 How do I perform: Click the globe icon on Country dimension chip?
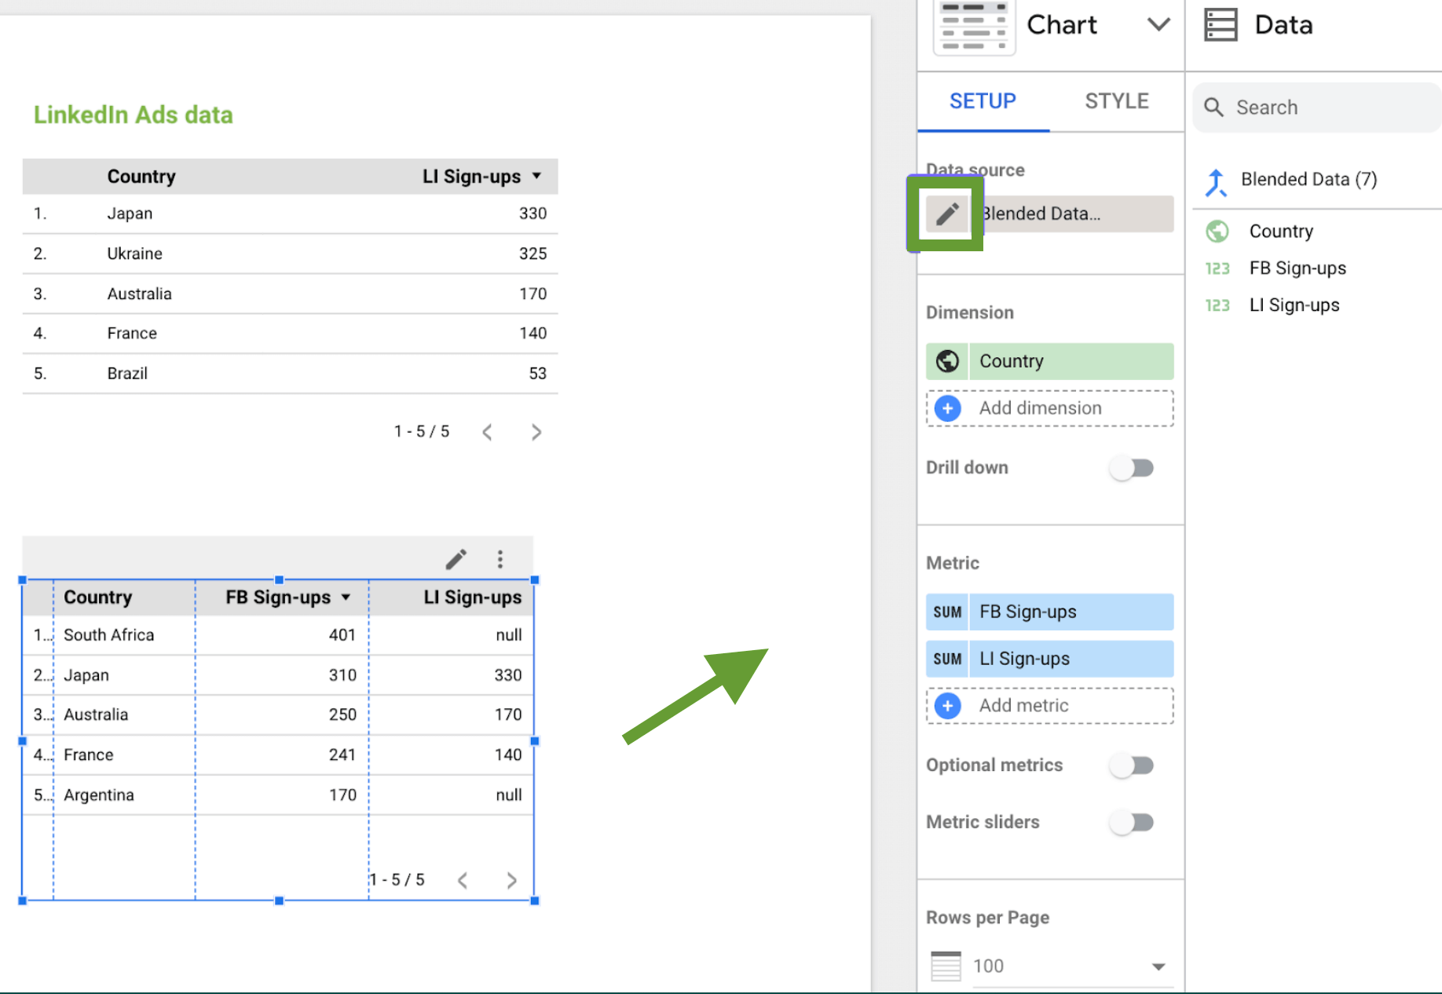click(947, 361)
